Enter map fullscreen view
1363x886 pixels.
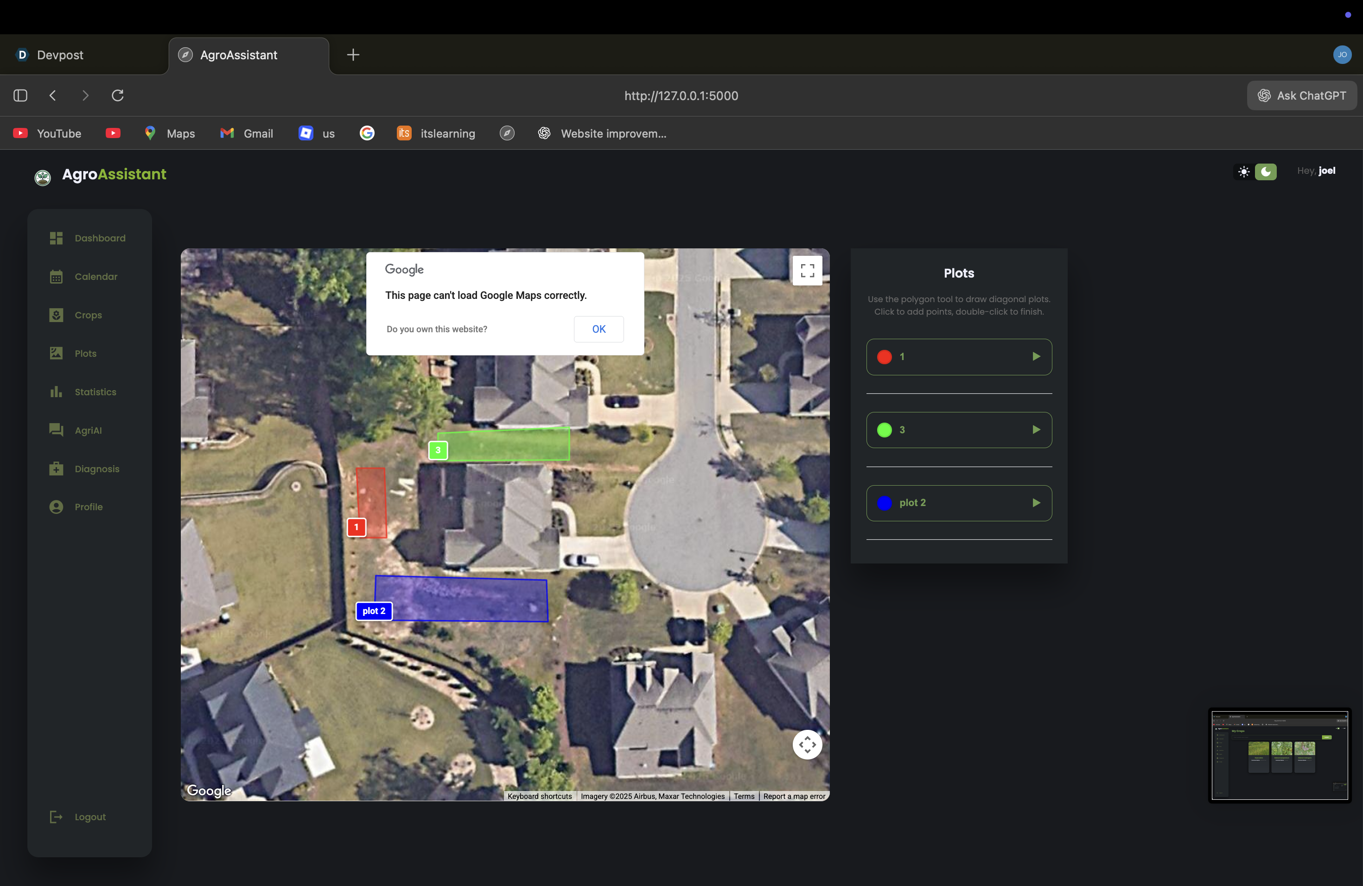pos(807,270)
